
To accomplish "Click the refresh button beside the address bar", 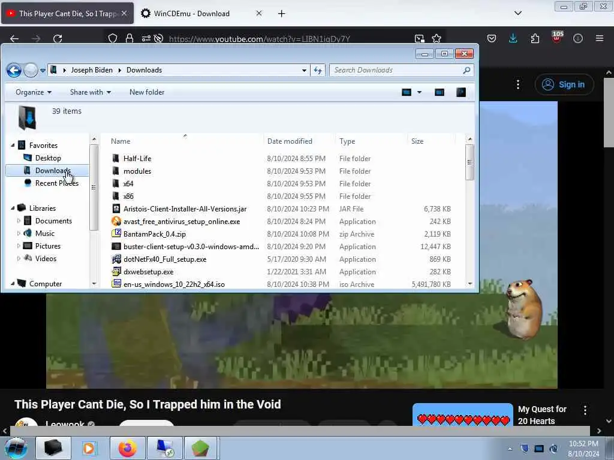I will coord(318,71).
